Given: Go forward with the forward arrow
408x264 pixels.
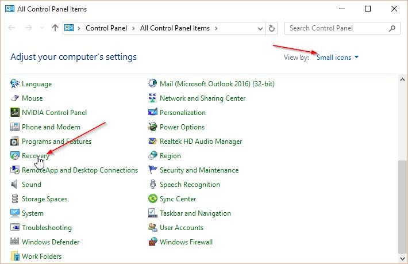Looking at the screenshot, I should coord(28,28).
